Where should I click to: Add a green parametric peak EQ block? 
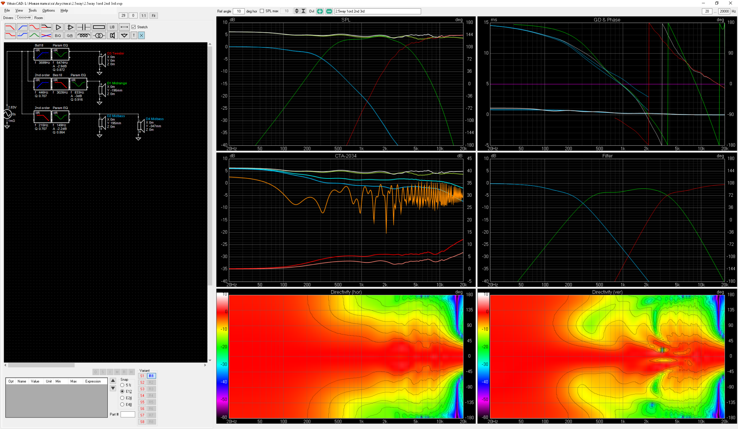click(x=34, y=35)
